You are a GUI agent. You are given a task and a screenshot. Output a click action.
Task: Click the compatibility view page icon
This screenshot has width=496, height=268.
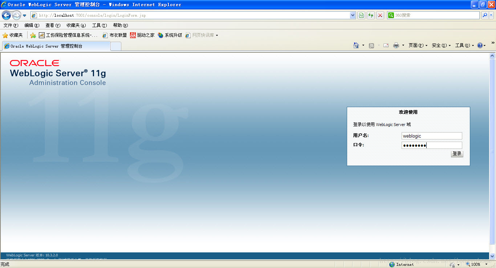[361, 15]
